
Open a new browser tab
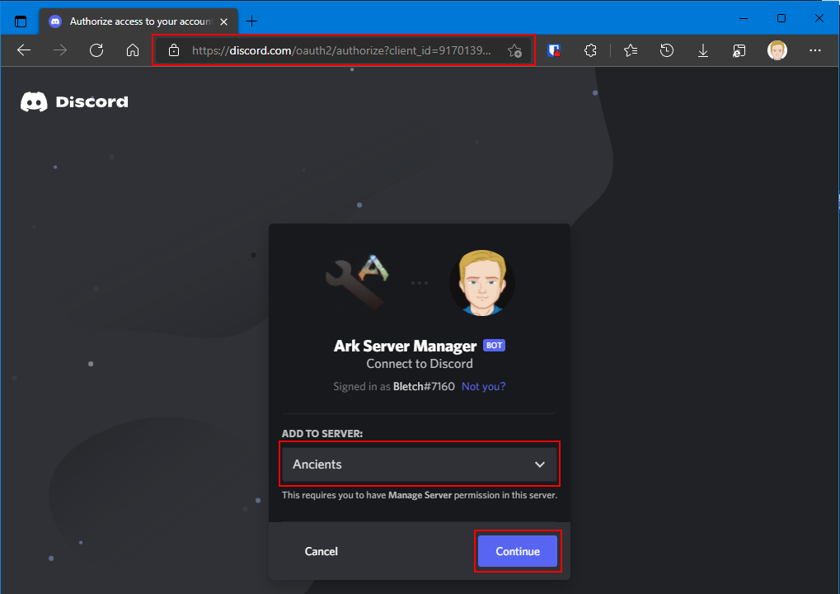(251, 21)
